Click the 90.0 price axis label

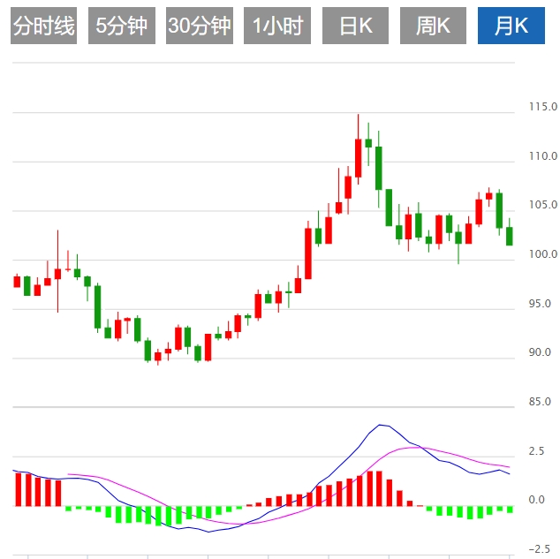(x=540, y=352)
